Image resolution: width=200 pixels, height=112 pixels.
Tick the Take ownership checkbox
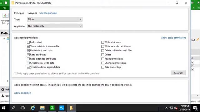[102, 67]
